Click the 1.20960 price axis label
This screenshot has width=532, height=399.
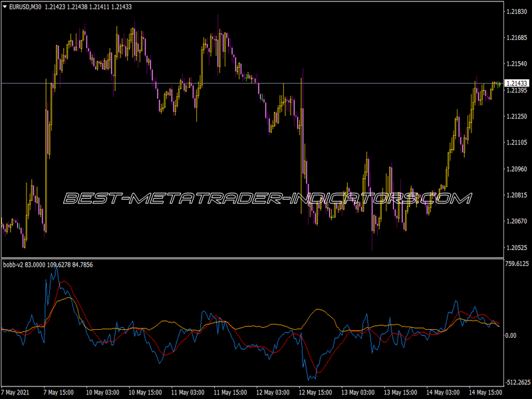pos(517,169)
